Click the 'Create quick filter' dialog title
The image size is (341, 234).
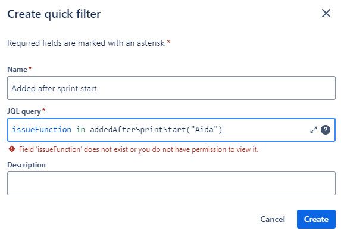click(x=54, y=14)
